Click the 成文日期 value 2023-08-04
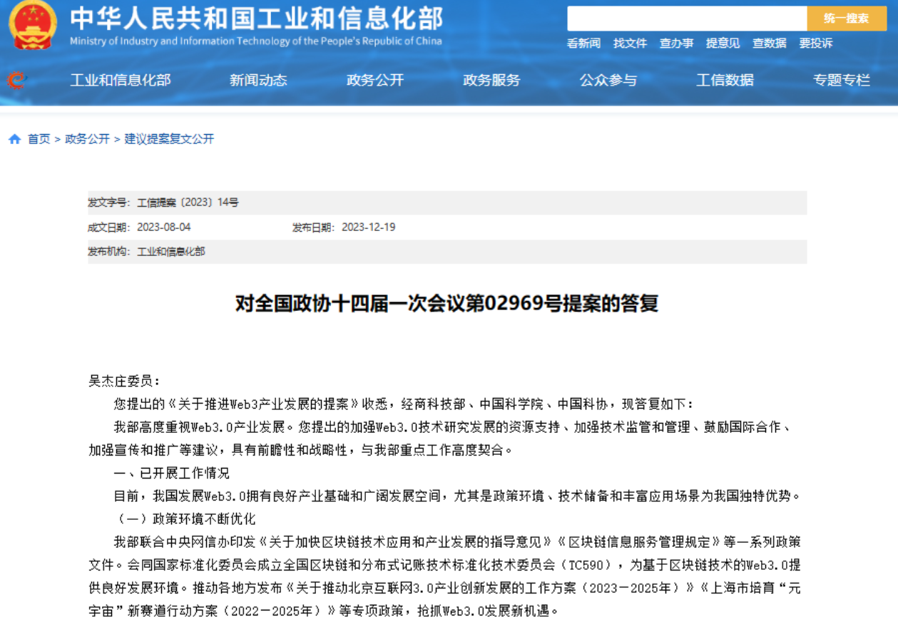The image size is (898, 619). 164,227
